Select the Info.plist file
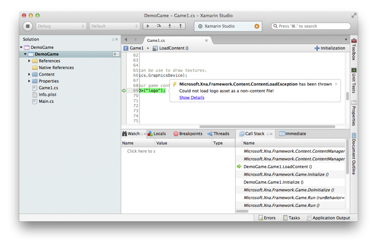Viewport: 377px width, 248px height. pyautogui.click(x=47, y=94)
